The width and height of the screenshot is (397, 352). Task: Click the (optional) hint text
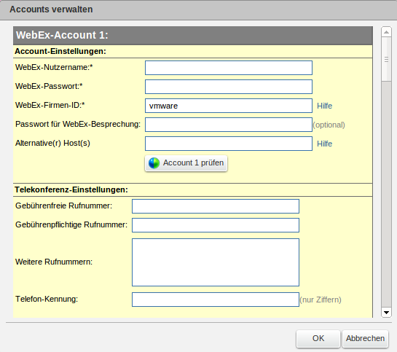pos(329,125)
